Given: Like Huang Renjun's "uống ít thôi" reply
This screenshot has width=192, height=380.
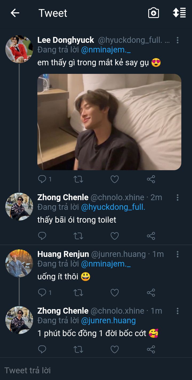Looking at the screenshot, I should (115, 292).
